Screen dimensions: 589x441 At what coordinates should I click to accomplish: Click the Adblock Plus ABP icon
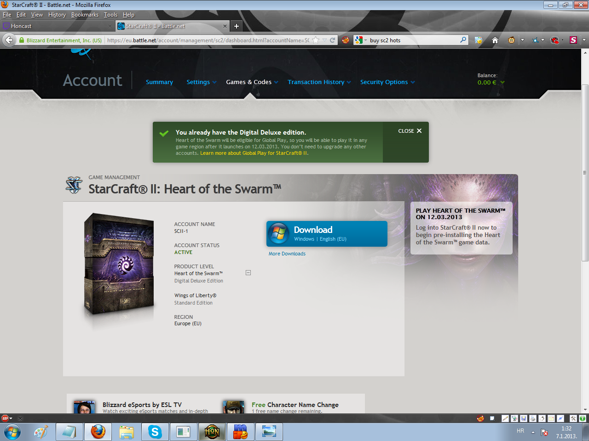5,418
